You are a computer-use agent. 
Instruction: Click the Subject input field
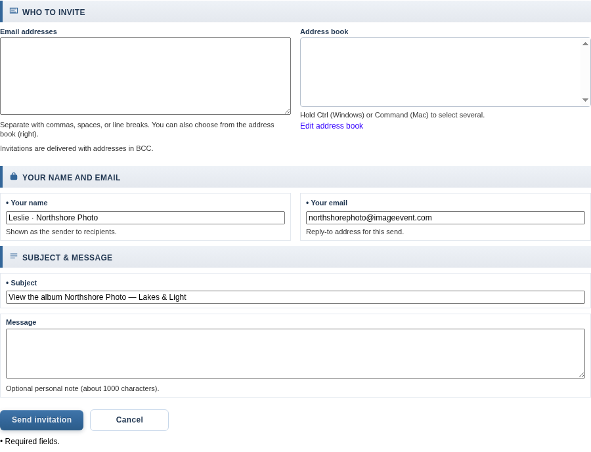[295, 297]
